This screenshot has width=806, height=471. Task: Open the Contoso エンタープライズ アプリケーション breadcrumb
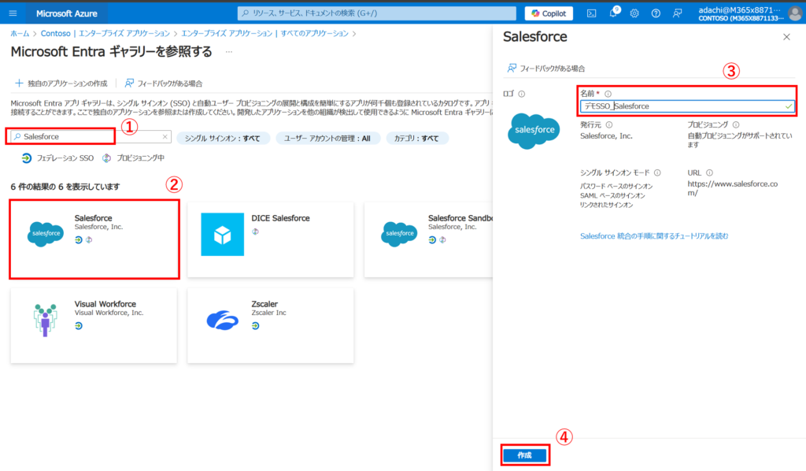[x=105, y=33]
